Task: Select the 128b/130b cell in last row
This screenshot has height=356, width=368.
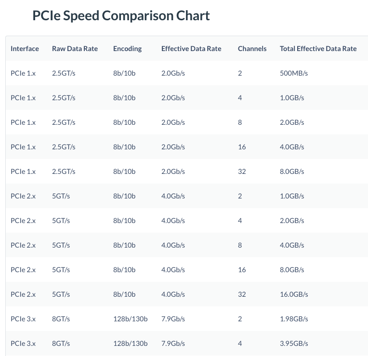Action: [x=130, y=343]
